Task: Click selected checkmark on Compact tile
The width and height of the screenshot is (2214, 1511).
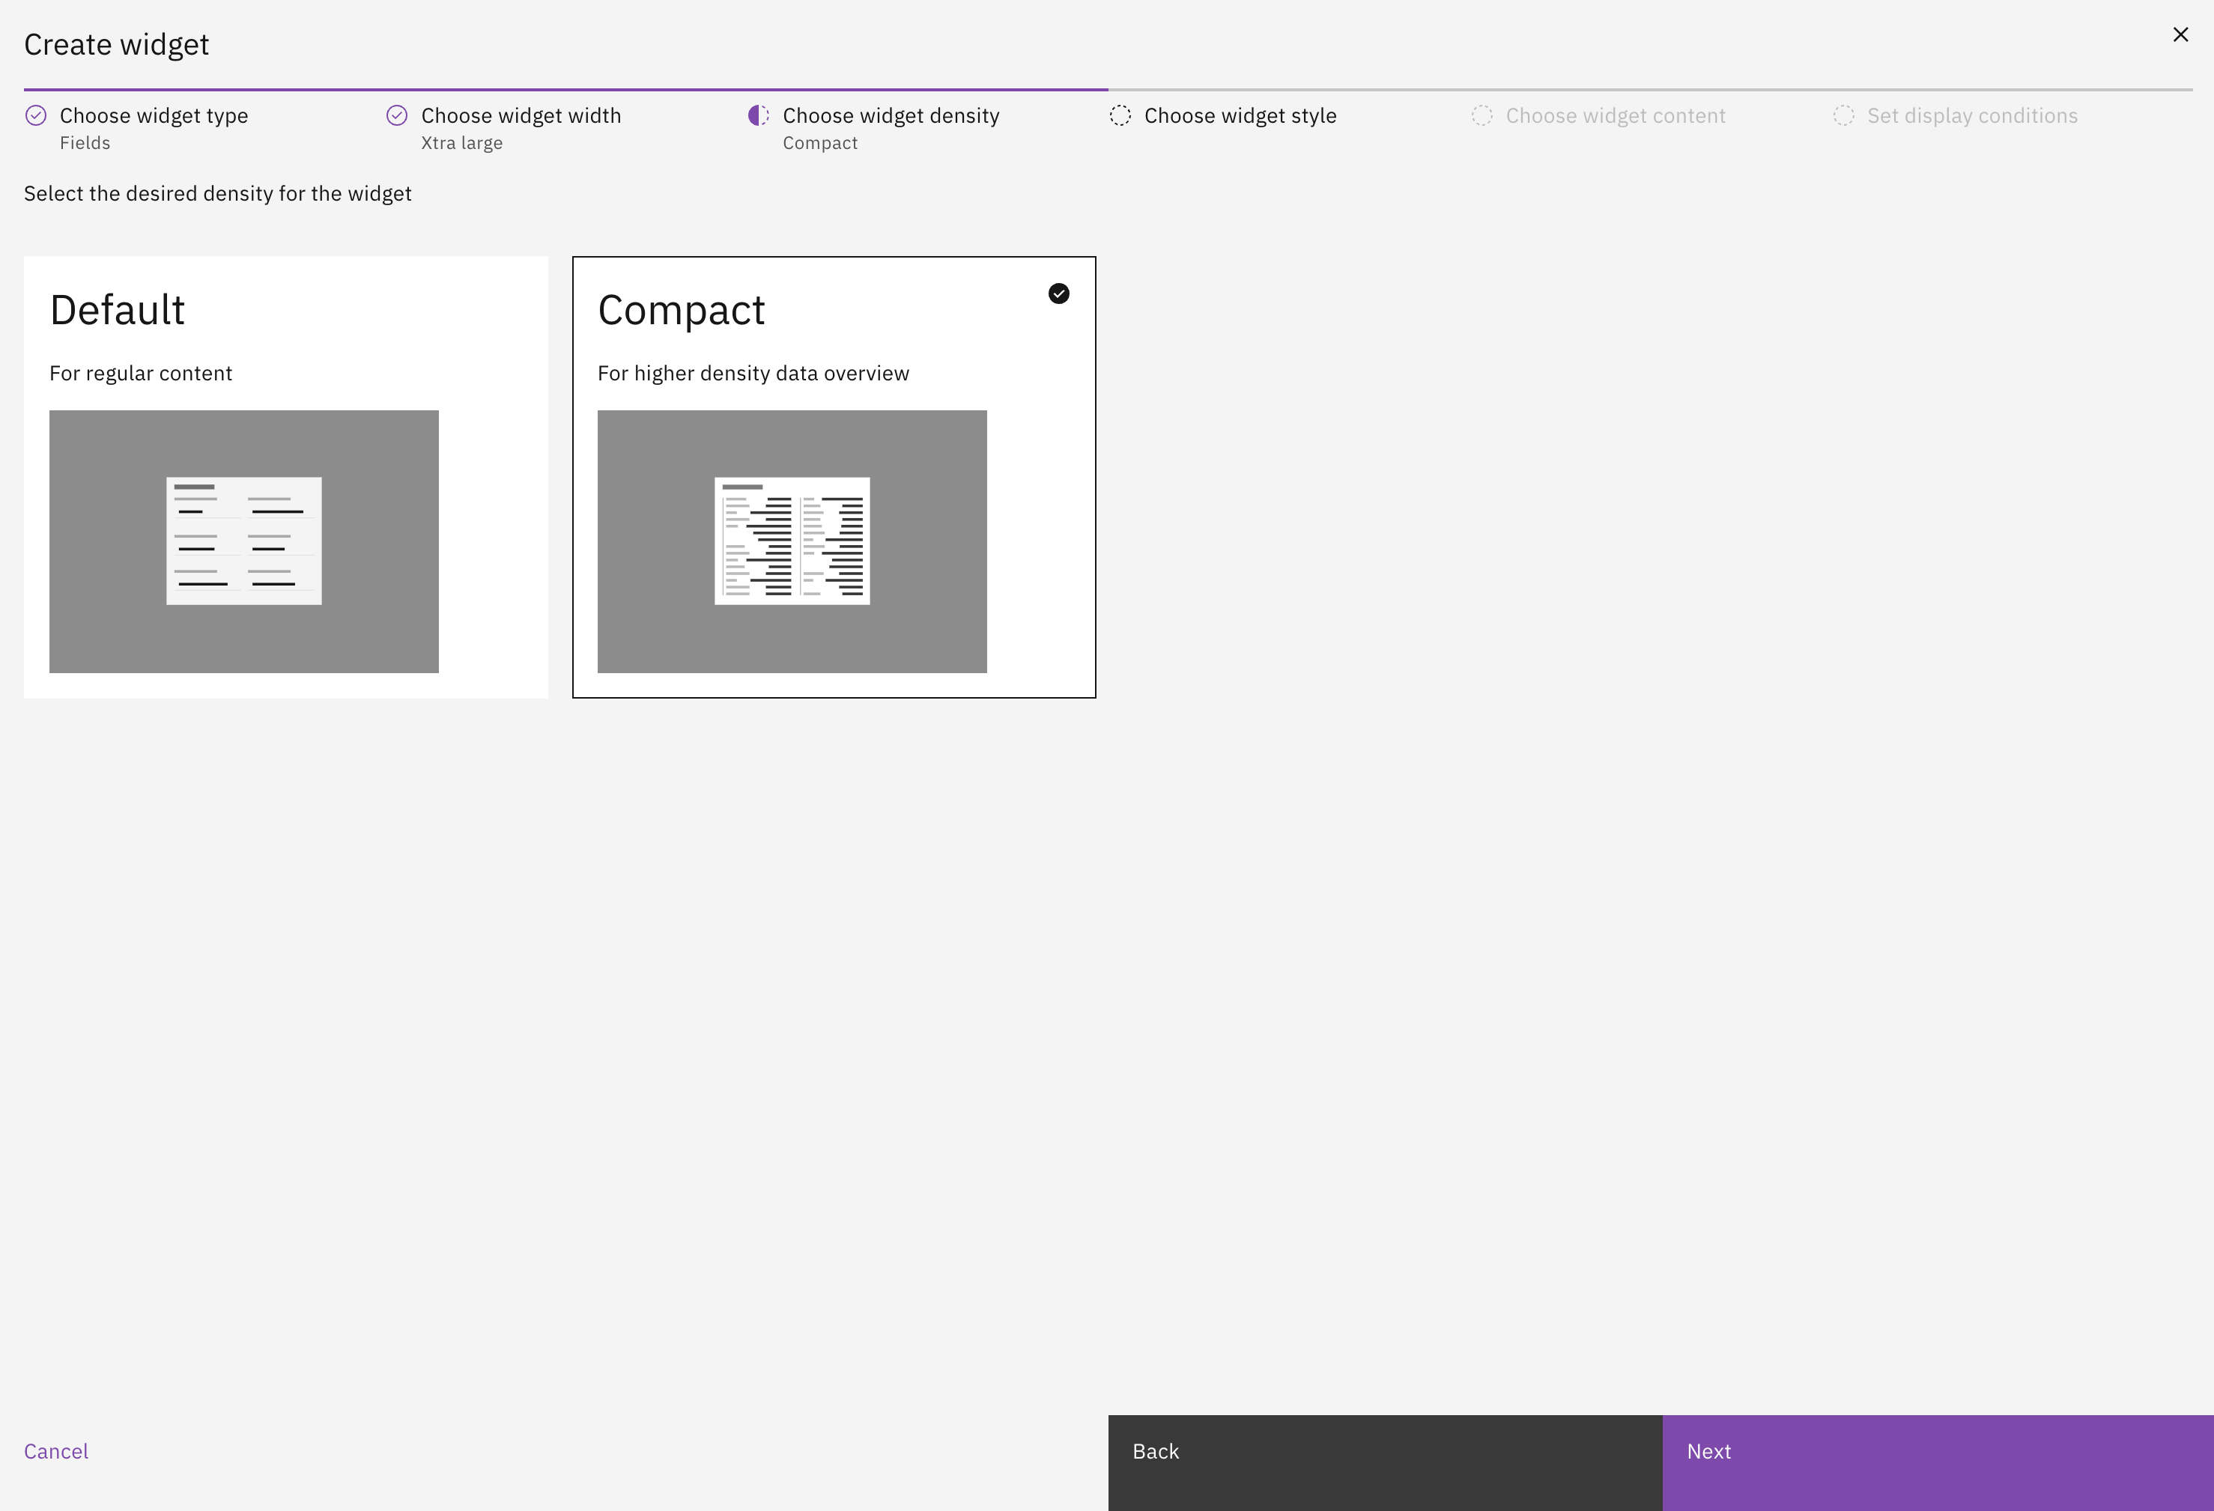Action: (x=1058, y=294)
